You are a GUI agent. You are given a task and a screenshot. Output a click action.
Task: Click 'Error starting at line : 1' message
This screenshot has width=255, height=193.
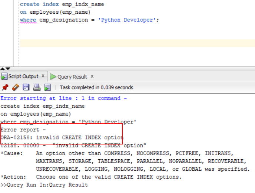64,98
